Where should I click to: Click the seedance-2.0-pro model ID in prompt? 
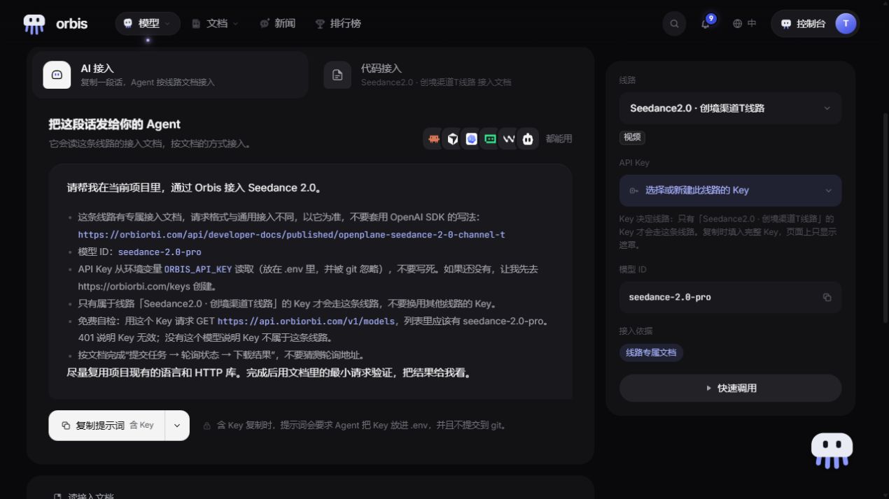[x=160, y=252]
